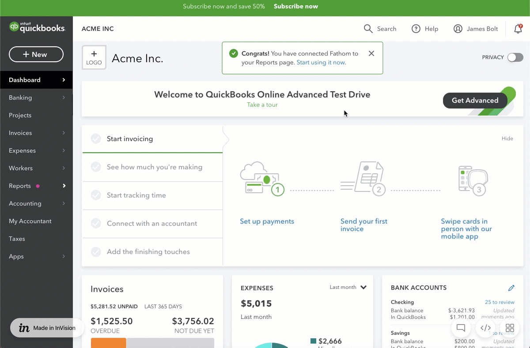Click the orange overdue invoices bar
This screenshot has height=348, width=530.
pyautogui.click(x=109, y=343)
